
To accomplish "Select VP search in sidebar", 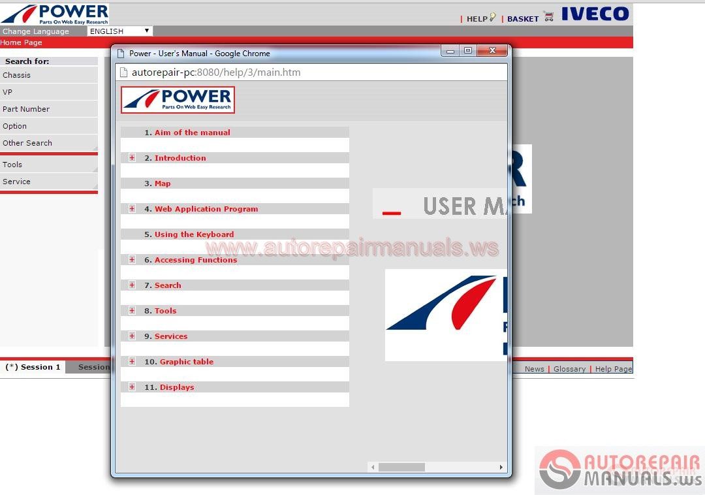I will pos(48,92).
